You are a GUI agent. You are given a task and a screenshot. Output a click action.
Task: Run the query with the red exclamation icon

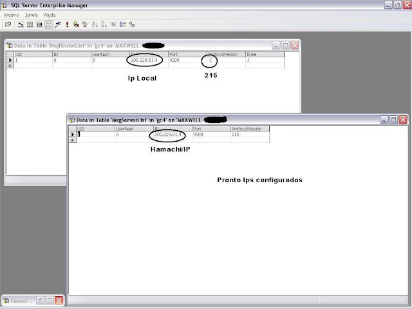pyautogui.click(x=67, y=24)
